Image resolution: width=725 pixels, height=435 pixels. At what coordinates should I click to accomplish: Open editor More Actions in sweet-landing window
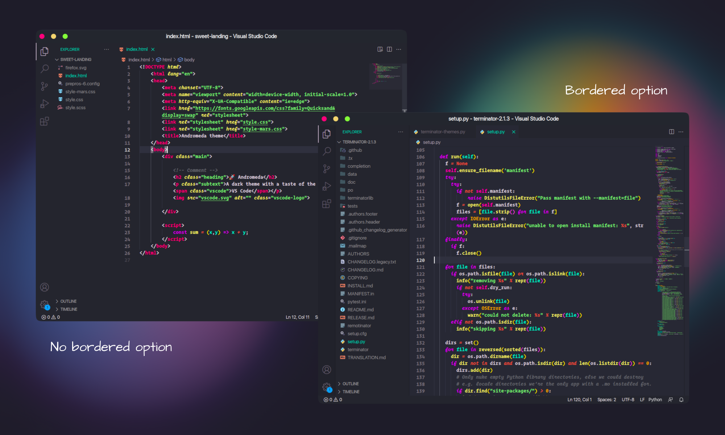[399, 49]
